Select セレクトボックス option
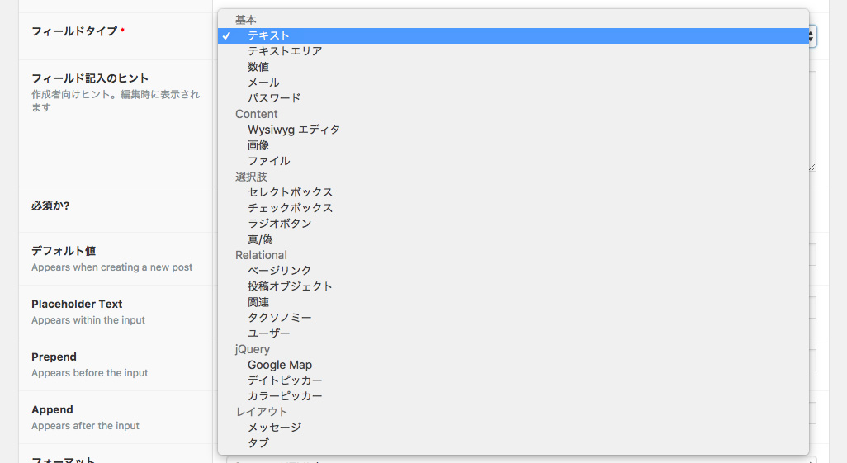This screenshot has height=463, width=847. (x=513, y=192)
